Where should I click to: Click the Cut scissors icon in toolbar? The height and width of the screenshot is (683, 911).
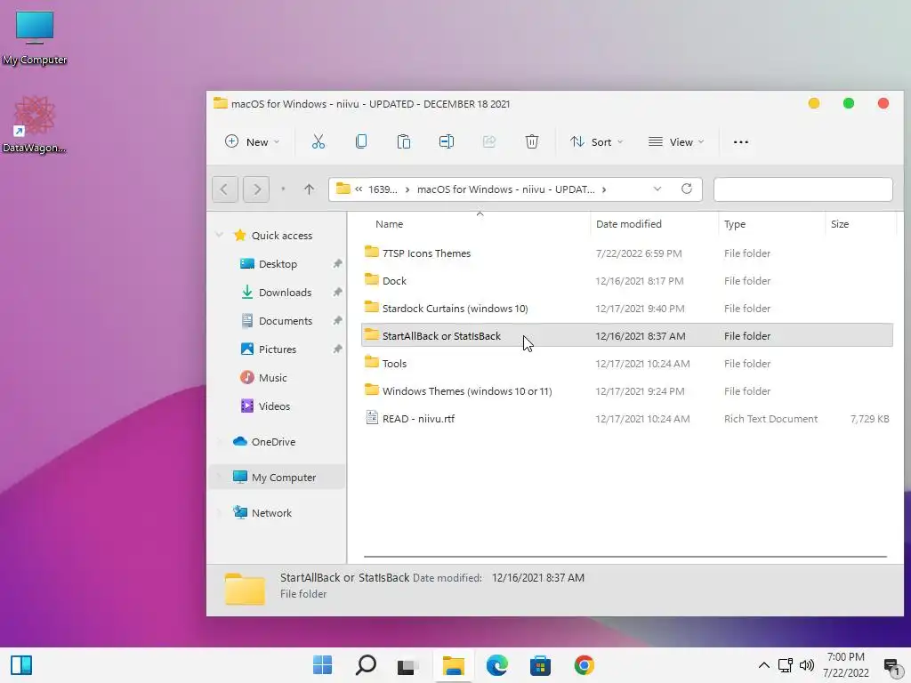tap(318, 141)
